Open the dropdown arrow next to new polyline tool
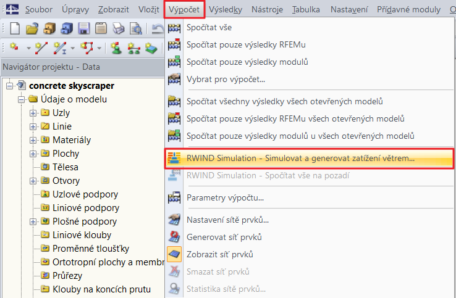The width and height of the screenshot is (456, 298). click(x=99, y=48)
